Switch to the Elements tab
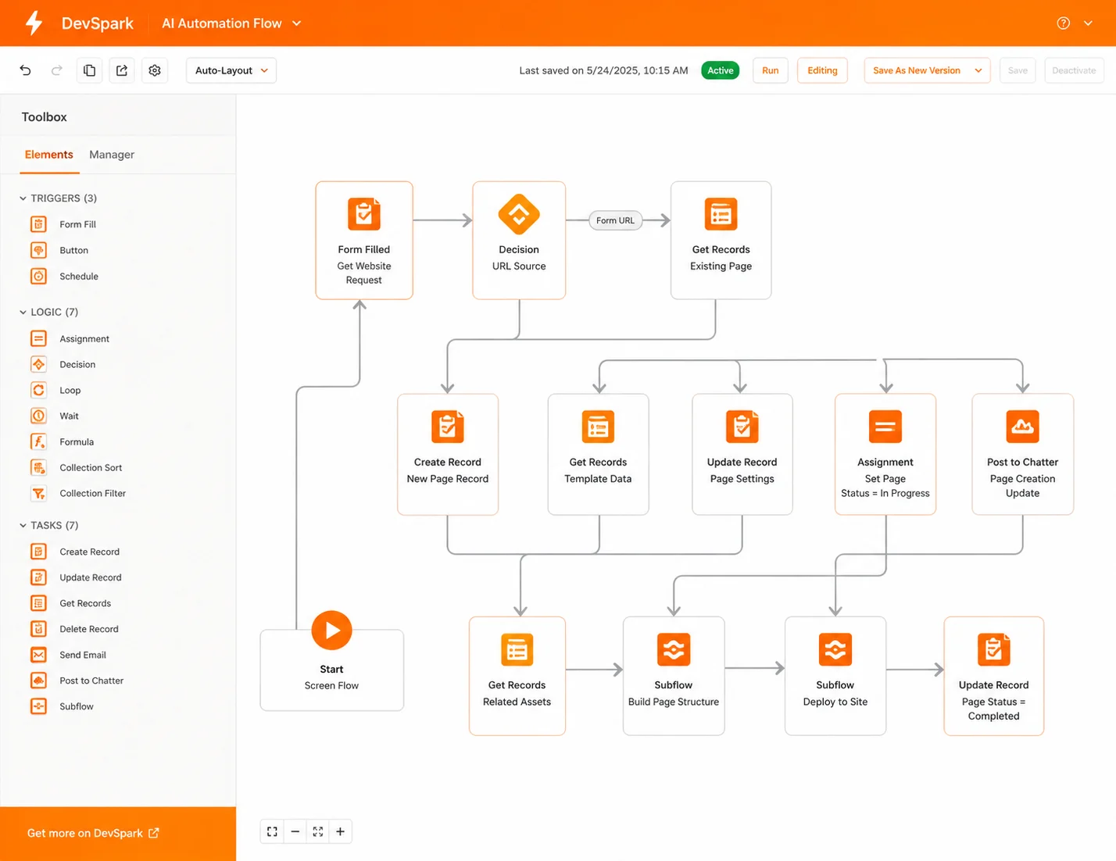 click(x=48, y=155)
